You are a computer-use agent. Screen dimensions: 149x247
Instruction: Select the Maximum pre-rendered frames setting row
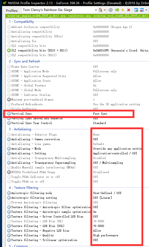78,99
